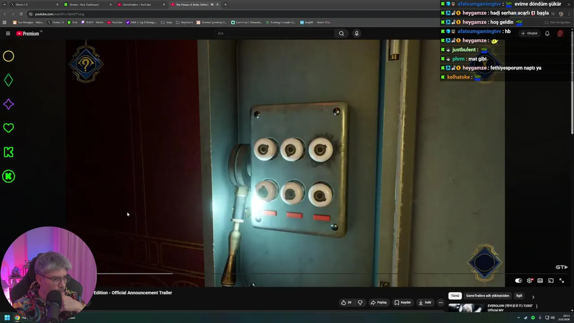Open a new browser tab

point(225,4)
